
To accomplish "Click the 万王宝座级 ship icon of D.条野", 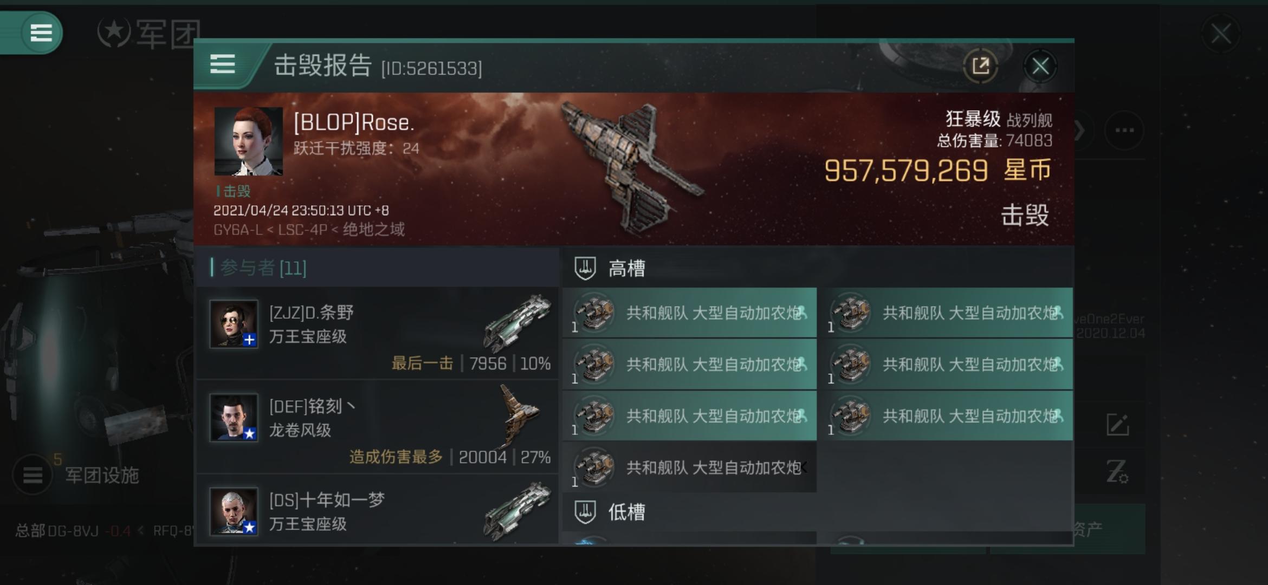I will click(x=517, y=323).
